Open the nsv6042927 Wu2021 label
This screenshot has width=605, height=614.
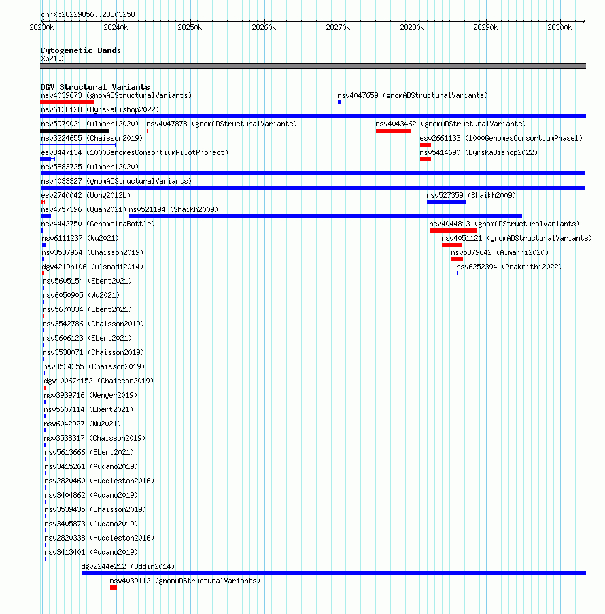[x=82, y=424]
